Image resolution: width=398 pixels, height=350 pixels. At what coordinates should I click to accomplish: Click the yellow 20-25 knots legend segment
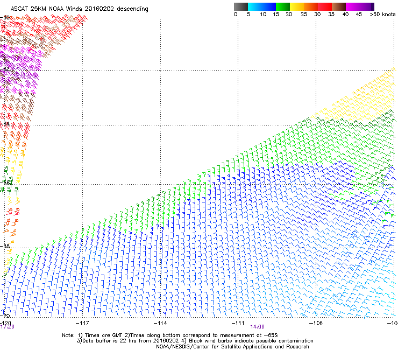pos(297,6)
